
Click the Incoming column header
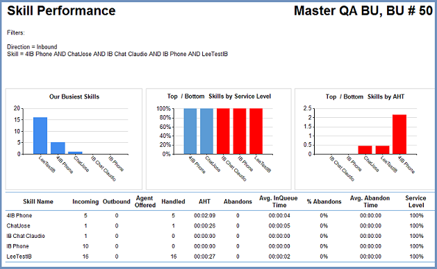85,202
